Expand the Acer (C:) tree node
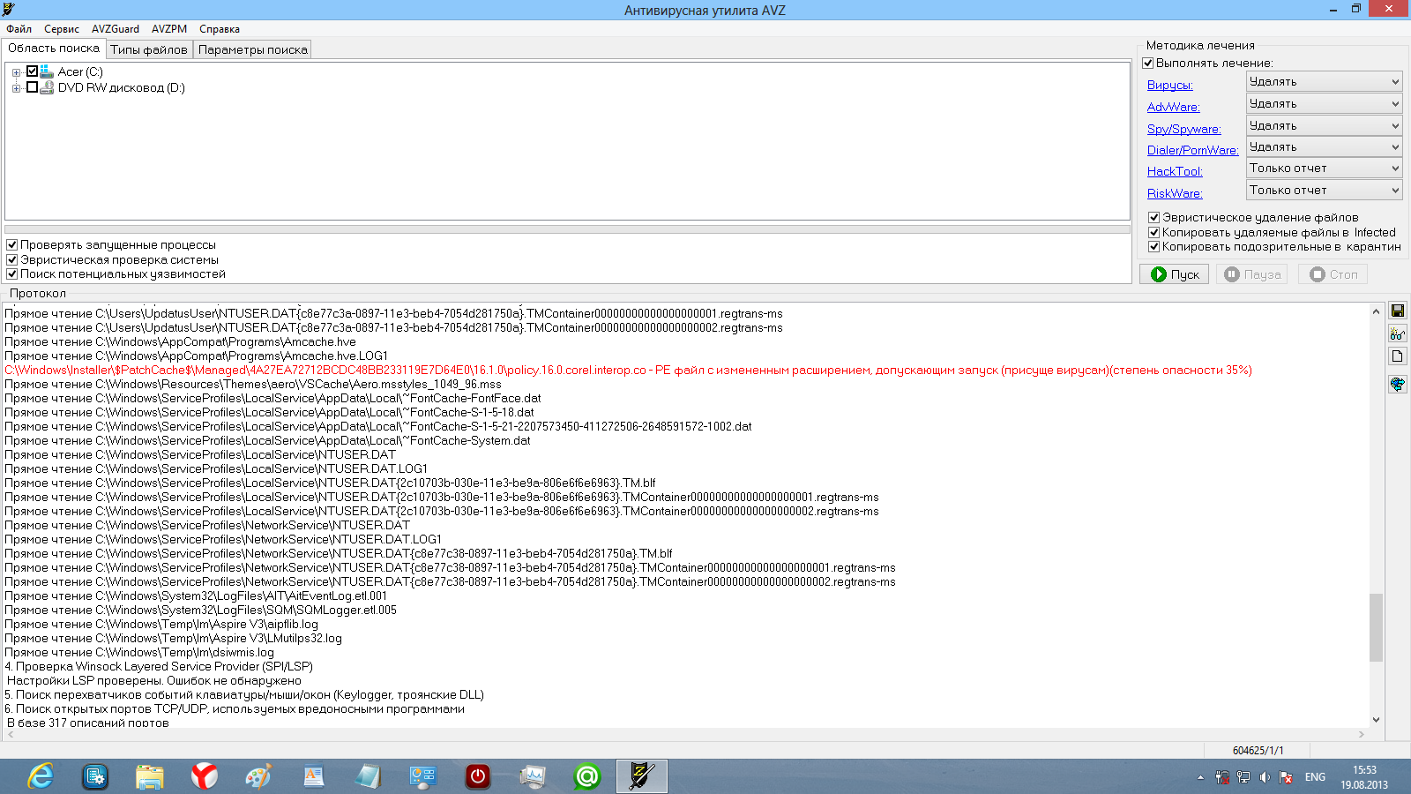Image resolution: width=1411 pixels, height=794 pixels. [x=16, y=72]
